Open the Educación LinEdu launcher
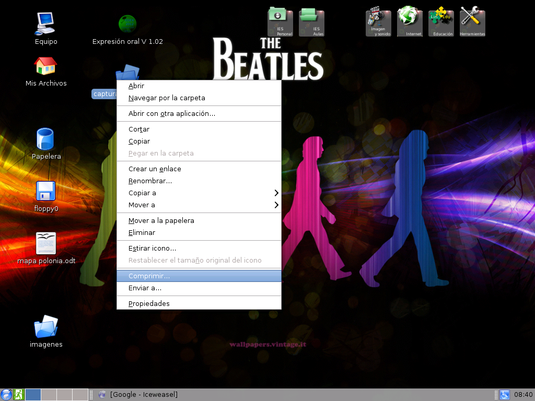Screen dimensions: 535x401 tap(441, 21)
